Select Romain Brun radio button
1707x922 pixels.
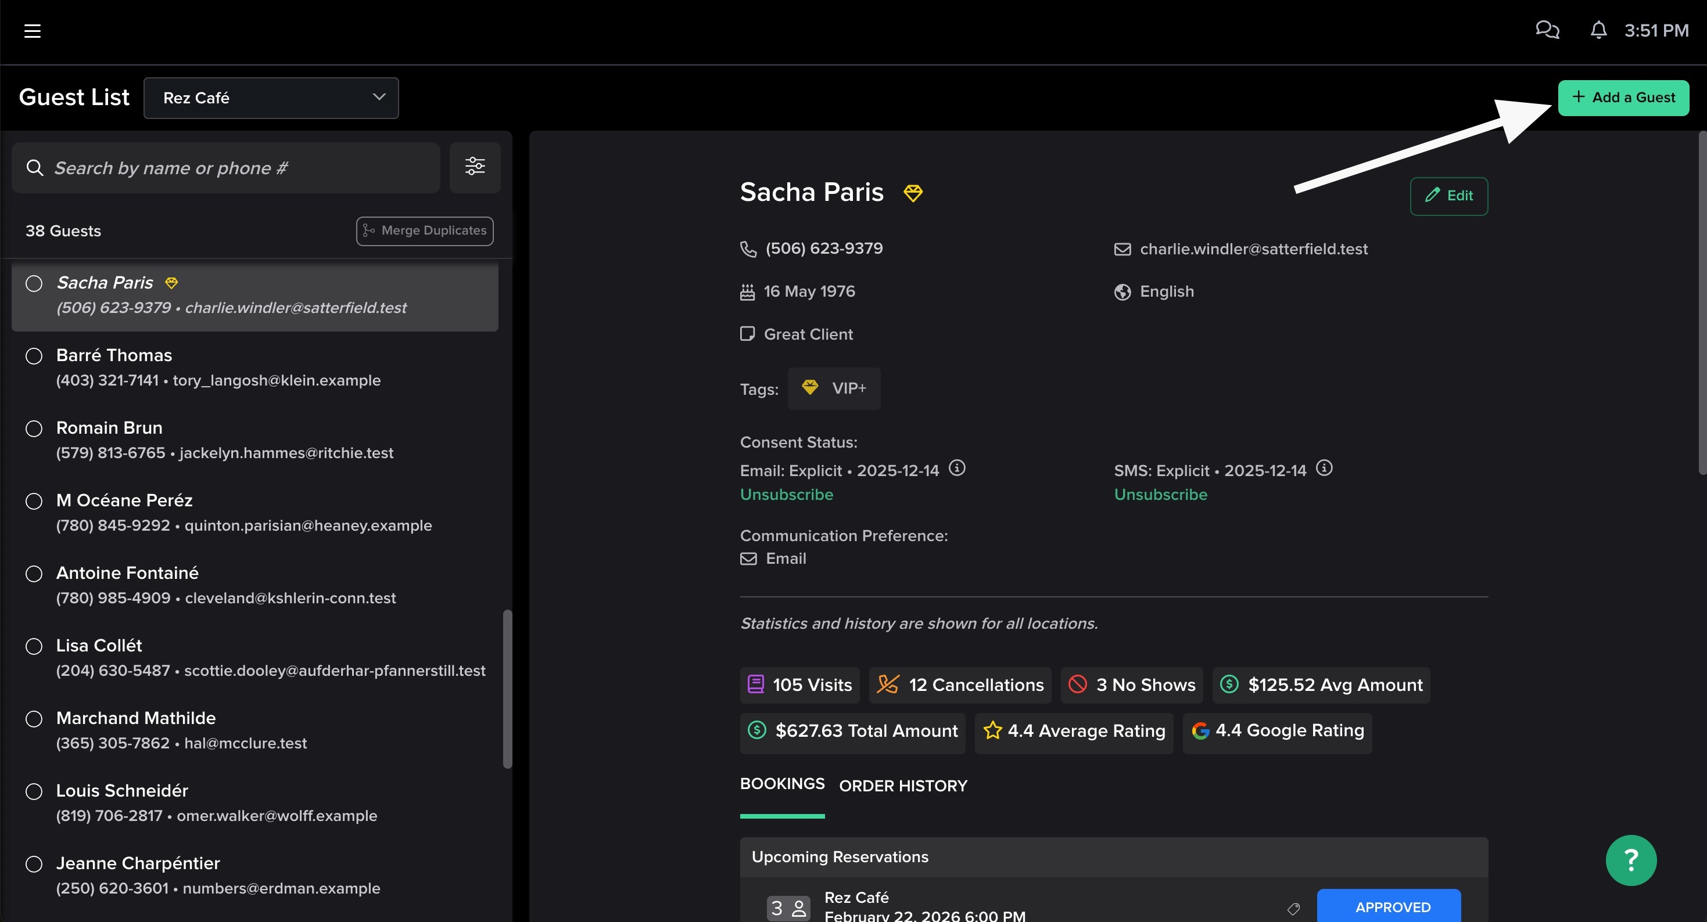tap(34, 428)
